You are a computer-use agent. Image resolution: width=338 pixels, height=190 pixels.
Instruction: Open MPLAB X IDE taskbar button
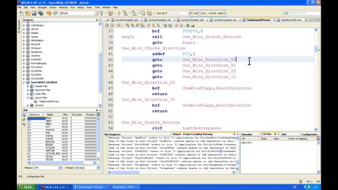tap(55, 187)
